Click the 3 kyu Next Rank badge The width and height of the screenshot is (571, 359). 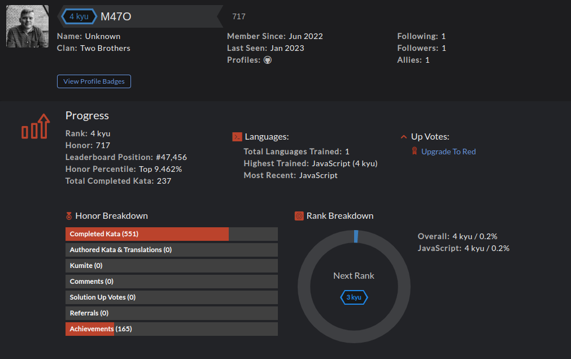click(354, 297)
